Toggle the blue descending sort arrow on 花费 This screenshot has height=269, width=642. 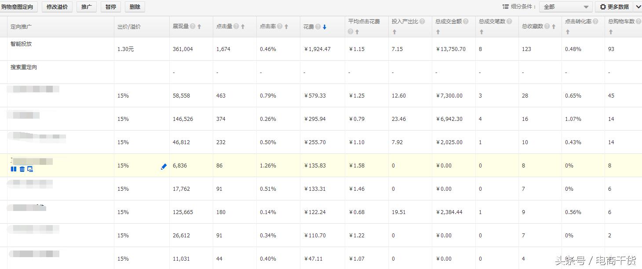pos(325,27)
